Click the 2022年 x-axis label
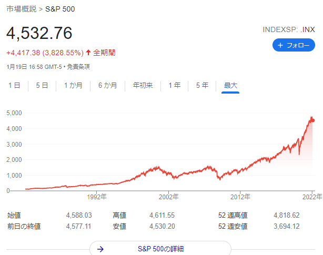Screen dimensions: 323x255 tap(312, 197)
